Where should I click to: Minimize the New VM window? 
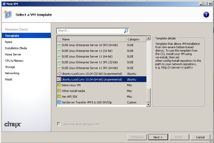201,4
